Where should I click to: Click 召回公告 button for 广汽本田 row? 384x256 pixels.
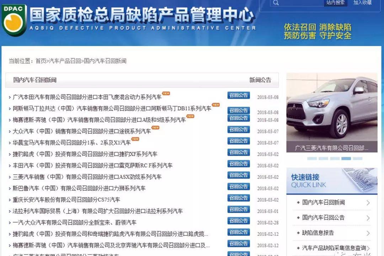(x=239, y=95)
